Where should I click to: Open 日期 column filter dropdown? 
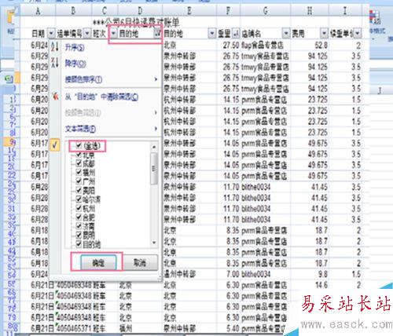51,34
